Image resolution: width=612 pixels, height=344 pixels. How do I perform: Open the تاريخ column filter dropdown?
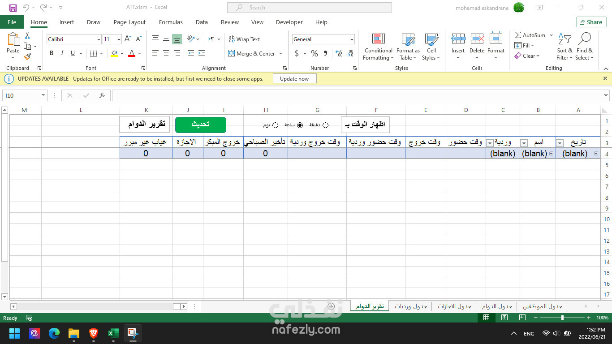560,143
